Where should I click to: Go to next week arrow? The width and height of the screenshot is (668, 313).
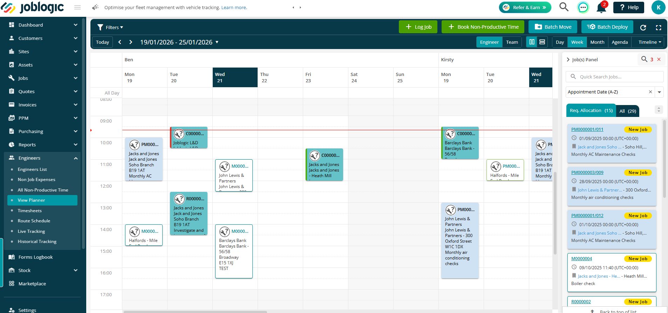point(131,42)
